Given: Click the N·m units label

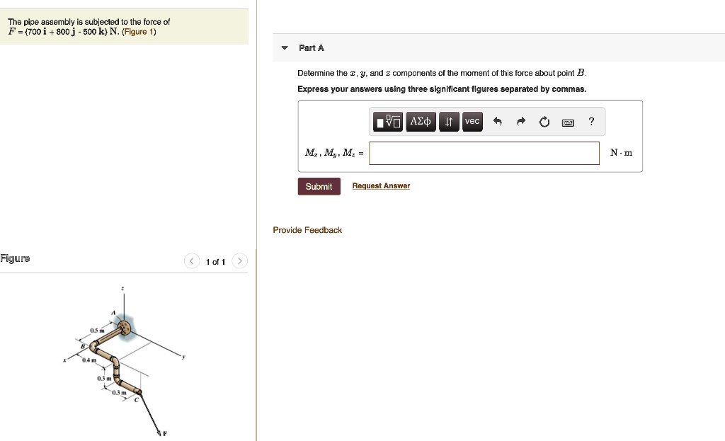Looking at the screenshot, I should pyautogui.click(x=621, y=153).
